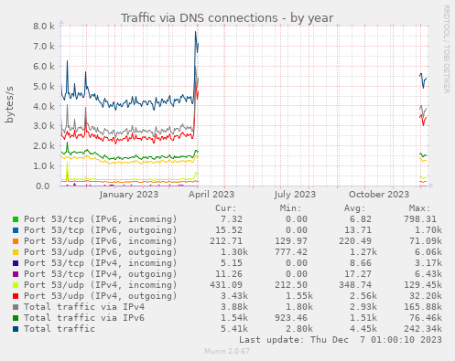
Task: Click the '4.0 k' y-axis tick label
Action: click(x=44, y=107)
